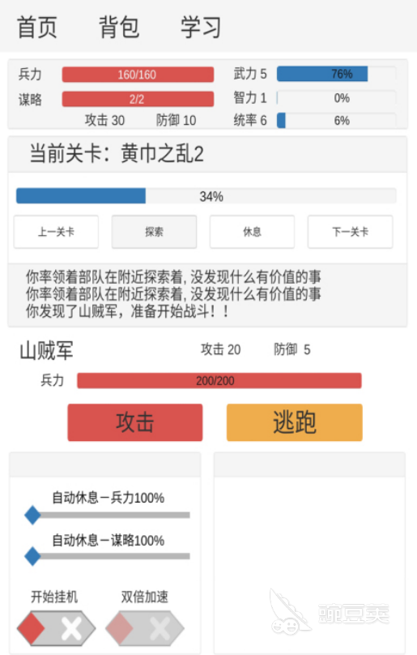This screenshot has height=655, width=417.
Task: Attack the enemy with red 攻击 button
Action: pyautogui.click(x=135, y=422)
